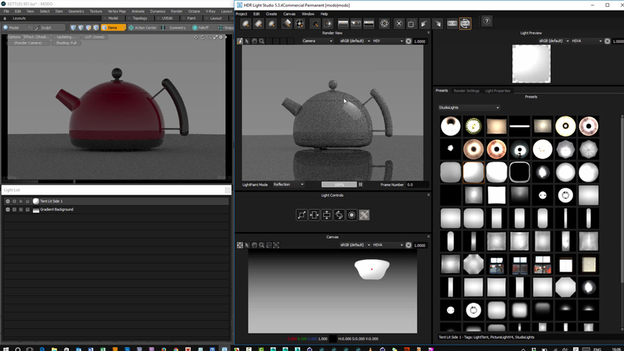Click the gradient background icon in HDR toolbar
This screenshot has width=624, height=351.
(x=343, y=24)
